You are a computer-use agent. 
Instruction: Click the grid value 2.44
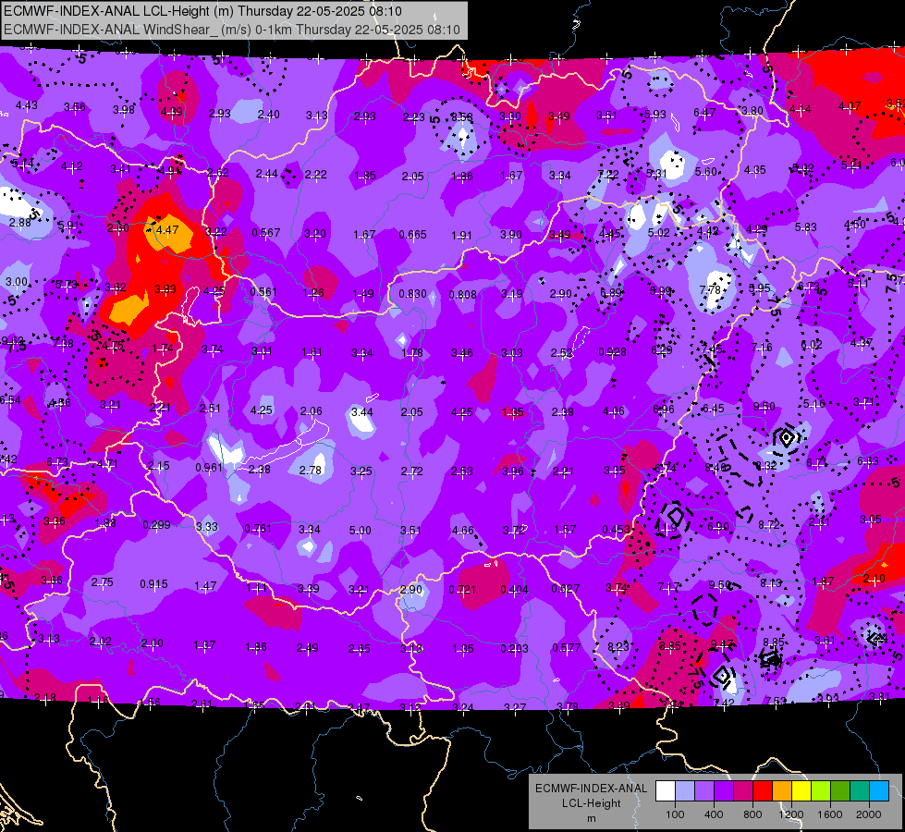pos(266,173)
